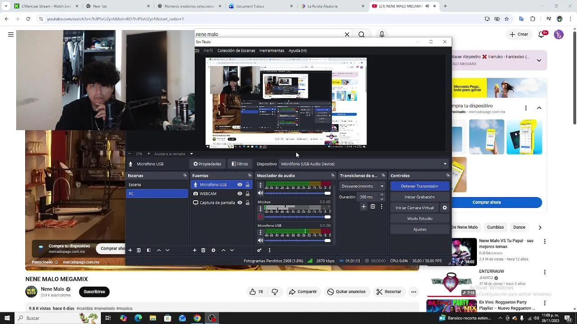
Task: Open virtual camera settings gear icon
Action: coord(444,208)
